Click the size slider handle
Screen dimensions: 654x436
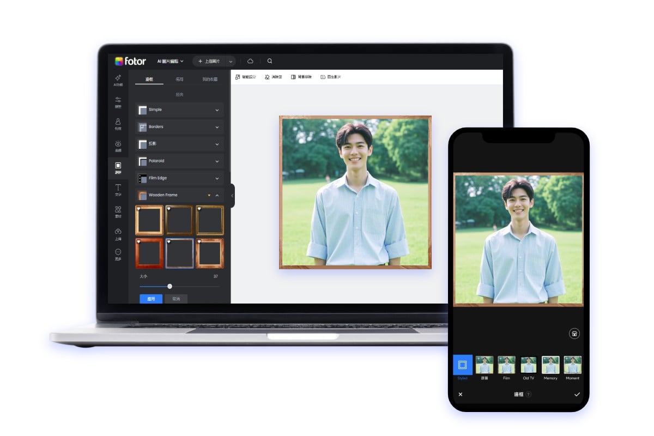pos(169,286)
